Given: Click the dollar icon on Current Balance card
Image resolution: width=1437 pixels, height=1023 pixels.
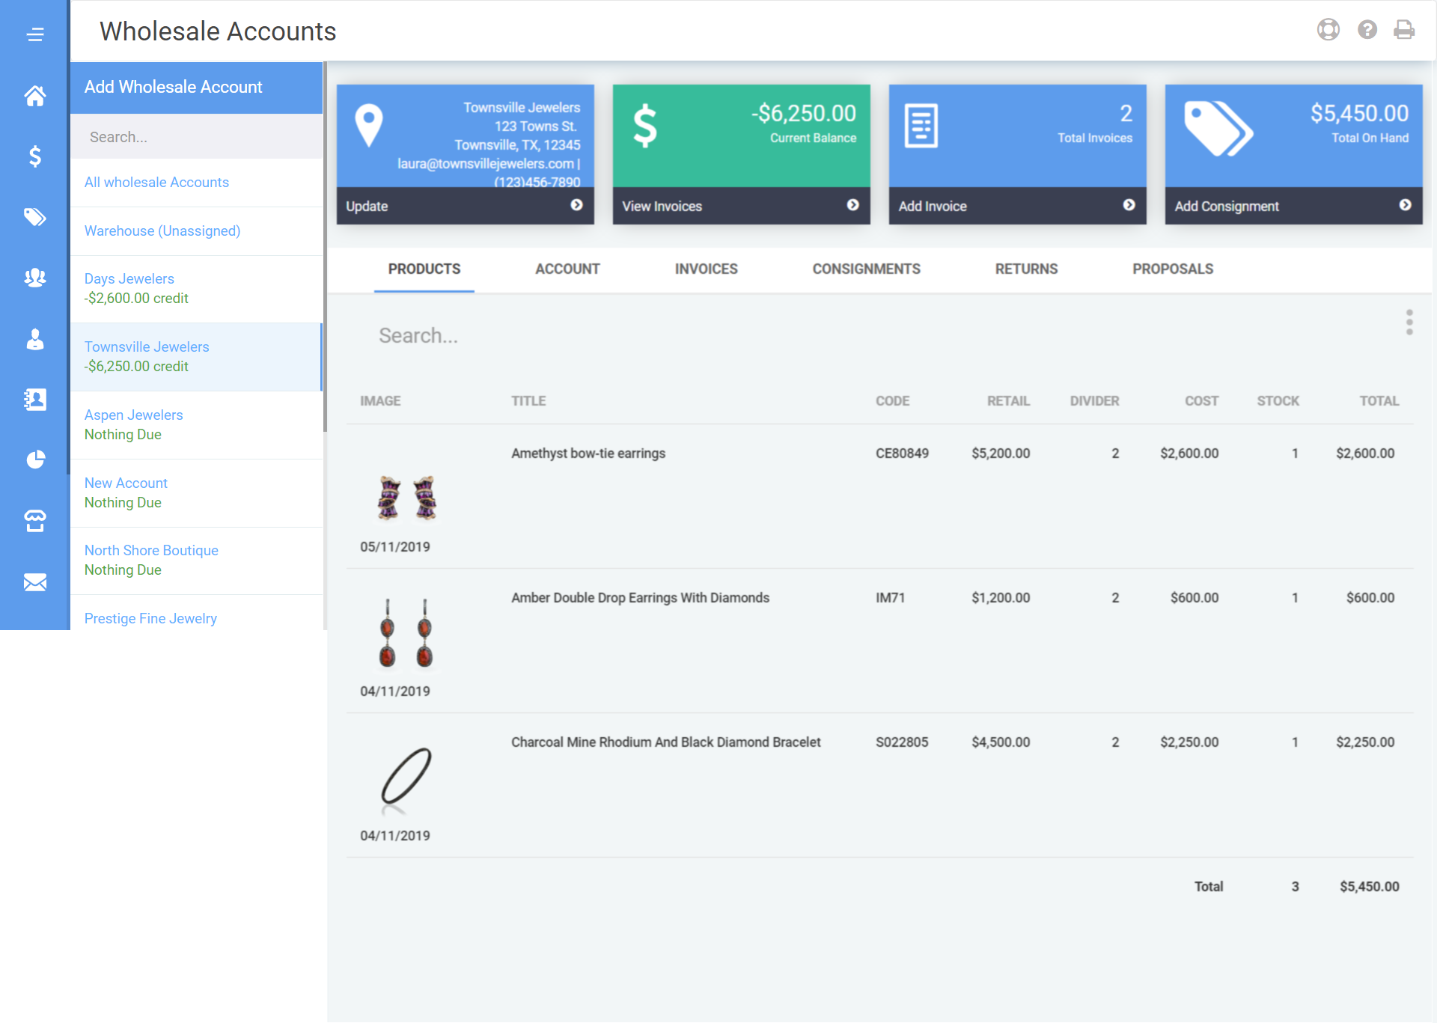Looking at the screenshot, I should coord(644,125).
